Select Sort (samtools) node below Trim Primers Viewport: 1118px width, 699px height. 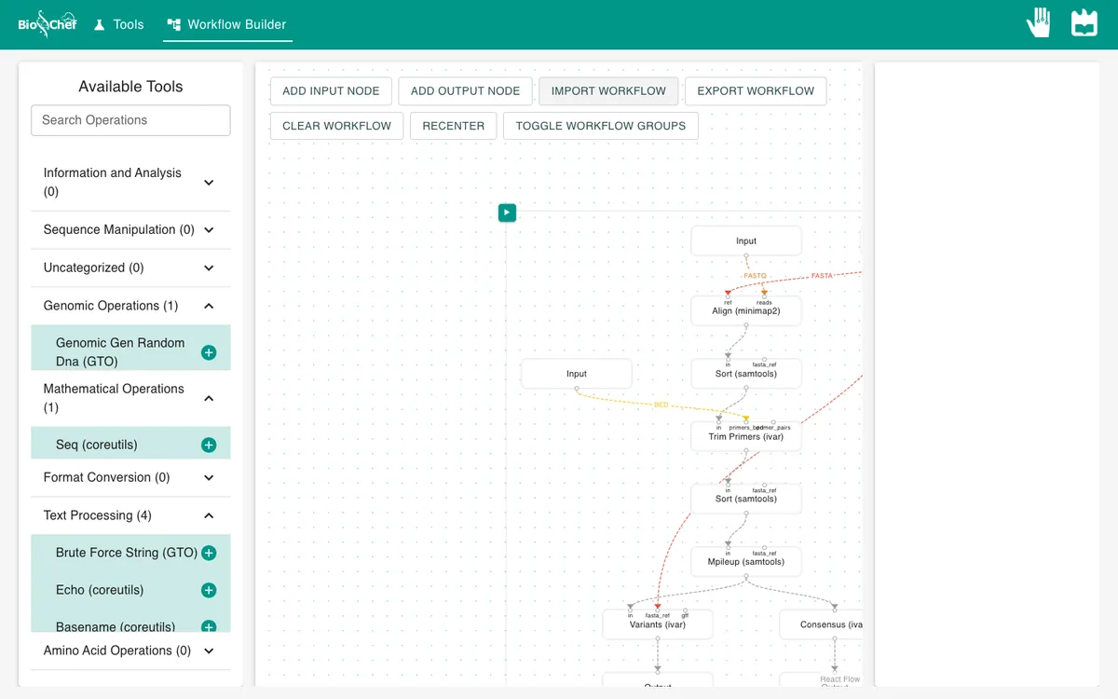[746, 499]
